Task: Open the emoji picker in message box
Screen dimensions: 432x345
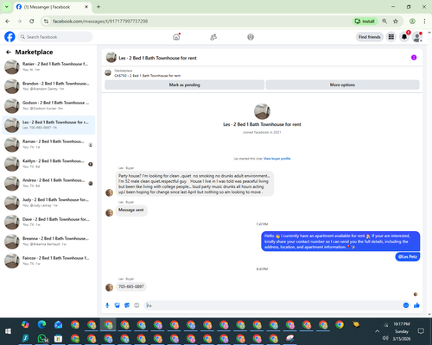Action: point(406,305)
